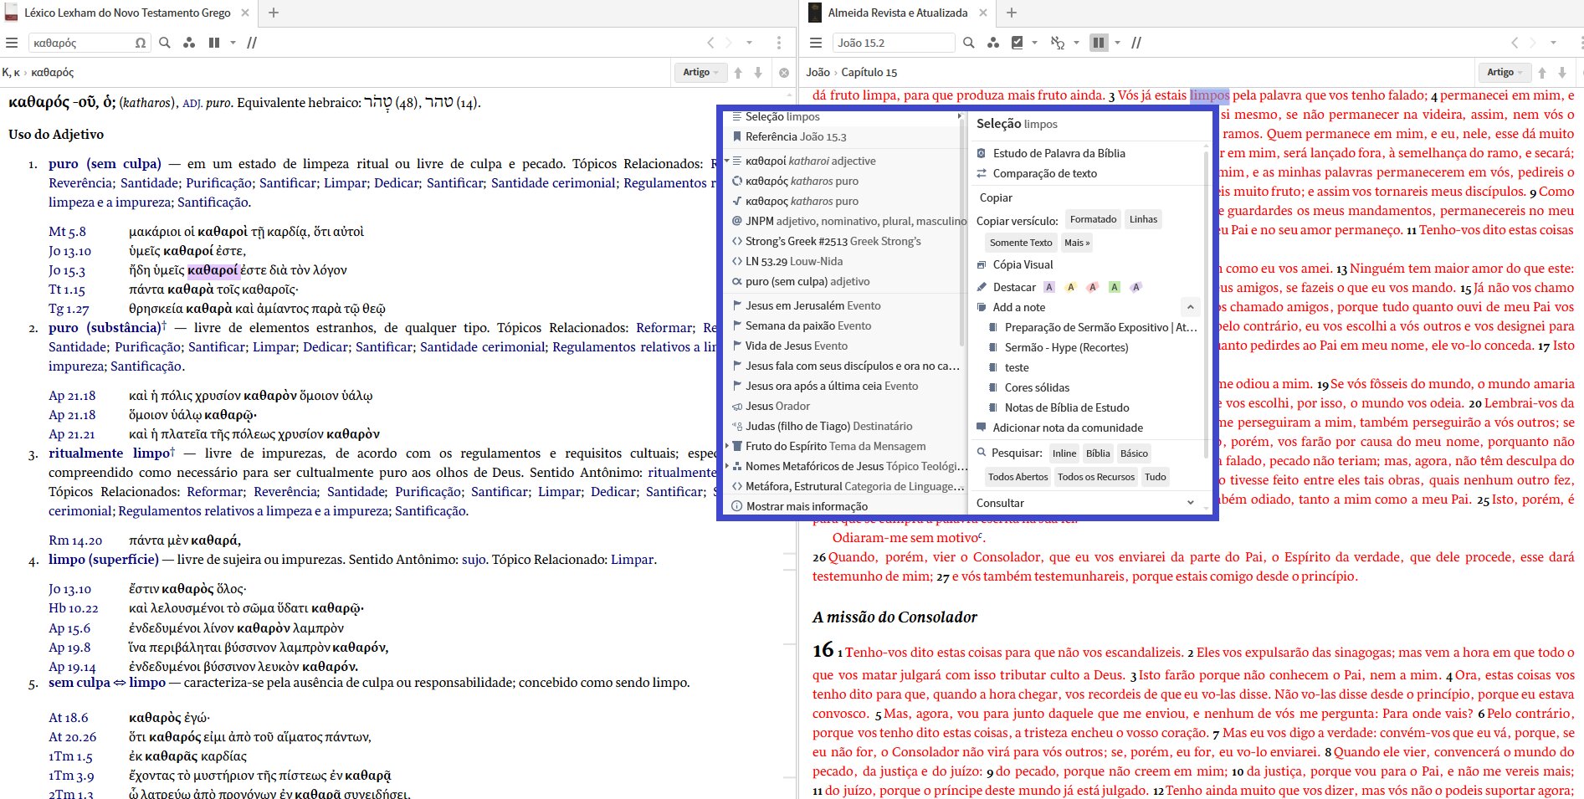Go to previous article in lexicon

(738, 73)
